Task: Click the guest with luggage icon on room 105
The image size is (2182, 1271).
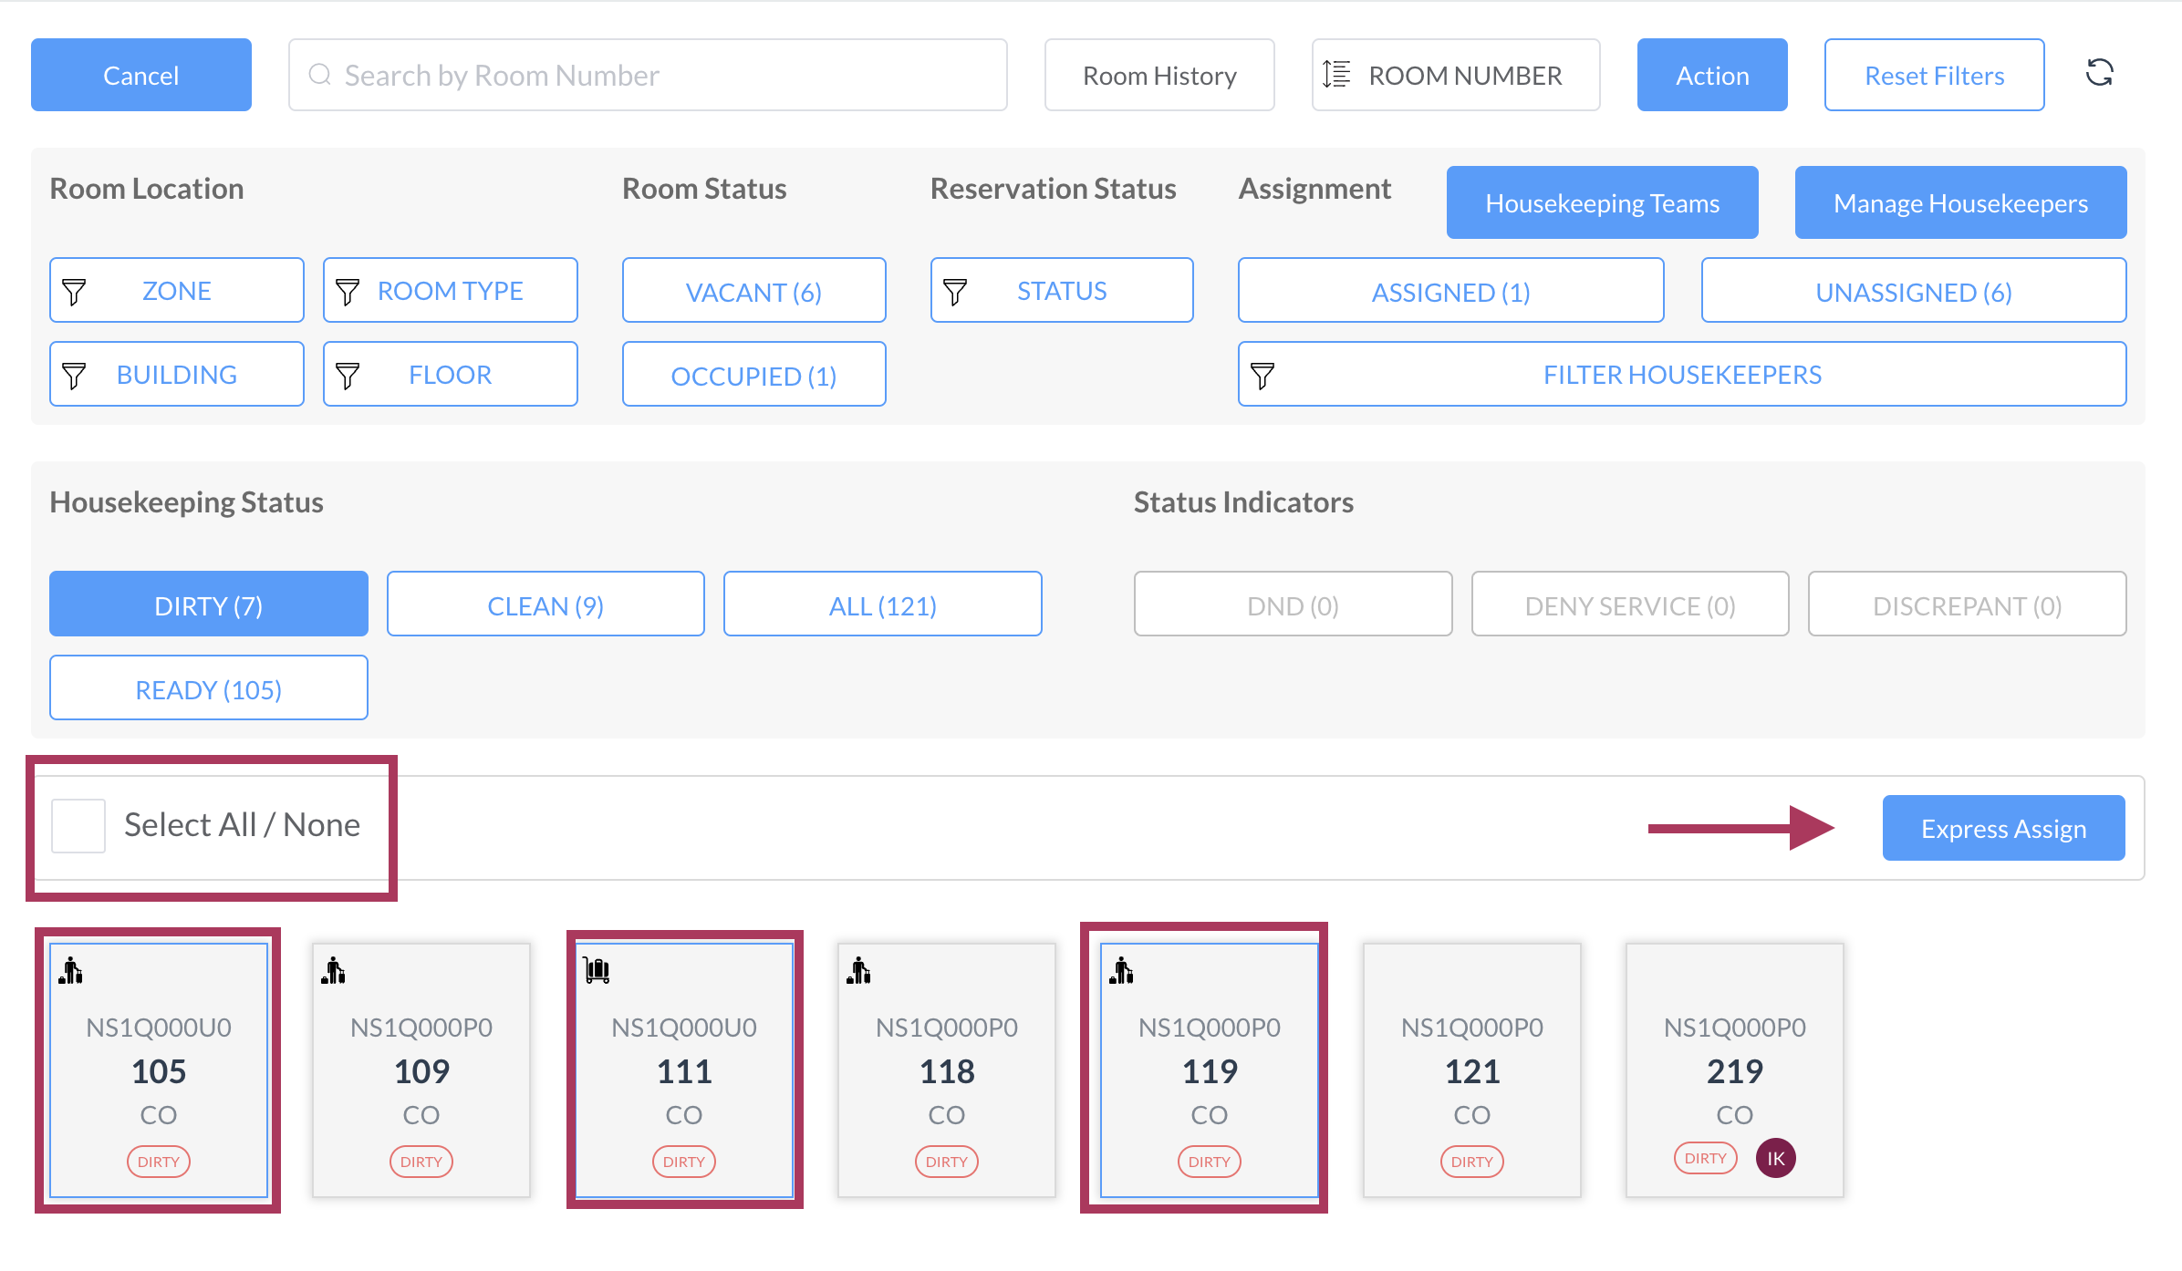Action: tap(71, 970)
